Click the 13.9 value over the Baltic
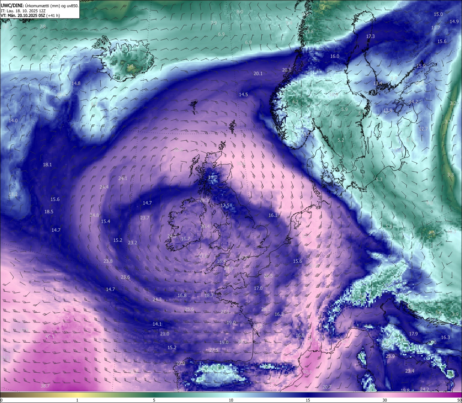The width and height of the screenshot is (462, 403). (388, 111)
